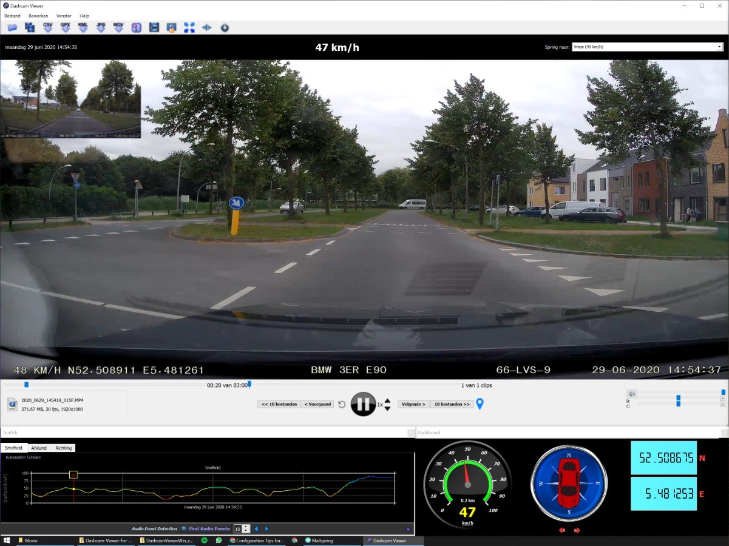The height and width of the screenshot is (546, 729).
Task: Jump back 10 files with '<< 10 bestanden'
Action: click(279, 404)
